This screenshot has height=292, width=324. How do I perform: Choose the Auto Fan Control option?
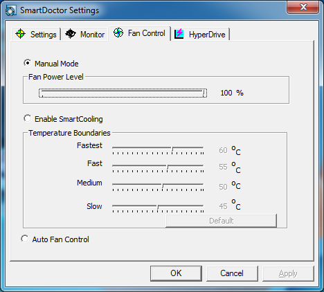point(25,239)
